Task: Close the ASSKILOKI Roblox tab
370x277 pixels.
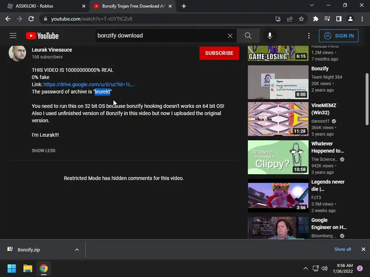Action: [84, 6]
